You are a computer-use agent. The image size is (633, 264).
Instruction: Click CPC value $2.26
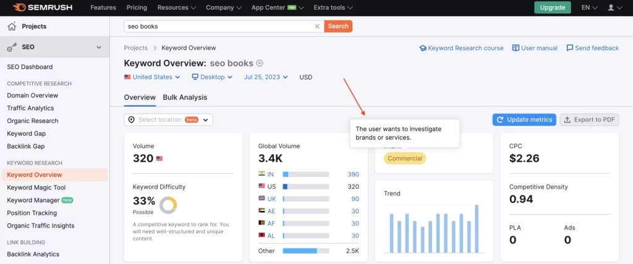pos(524,159)
